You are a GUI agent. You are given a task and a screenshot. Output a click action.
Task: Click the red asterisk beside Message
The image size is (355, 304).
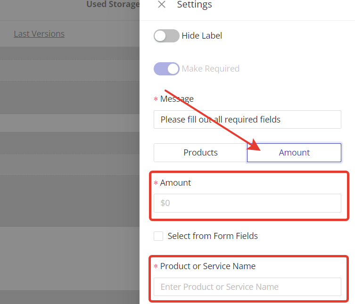(x=156, y=99)
